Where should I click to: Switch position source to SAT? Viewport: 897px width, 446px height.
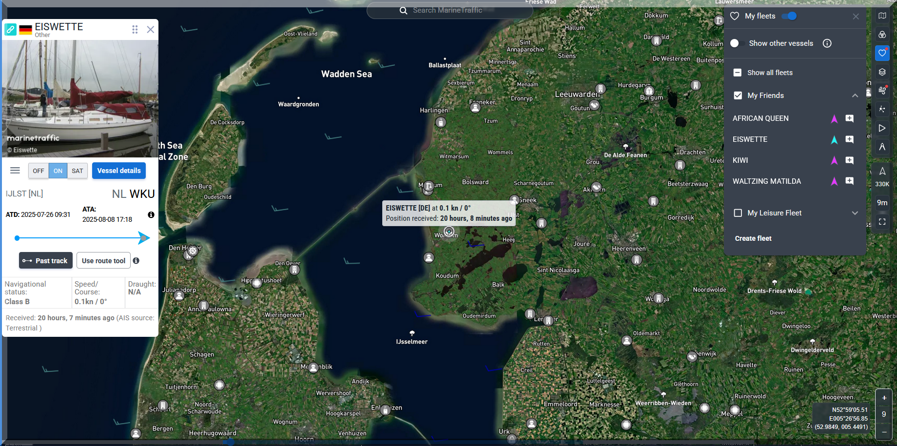pyautogui.click(x=77, y=171)
